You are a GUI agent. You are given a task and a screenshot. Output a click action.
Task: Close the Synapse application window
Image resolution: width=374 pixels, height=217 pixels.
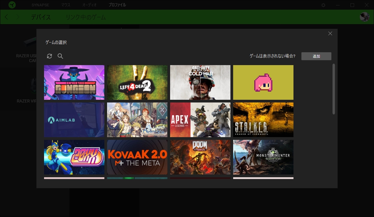tap(366, 5)
